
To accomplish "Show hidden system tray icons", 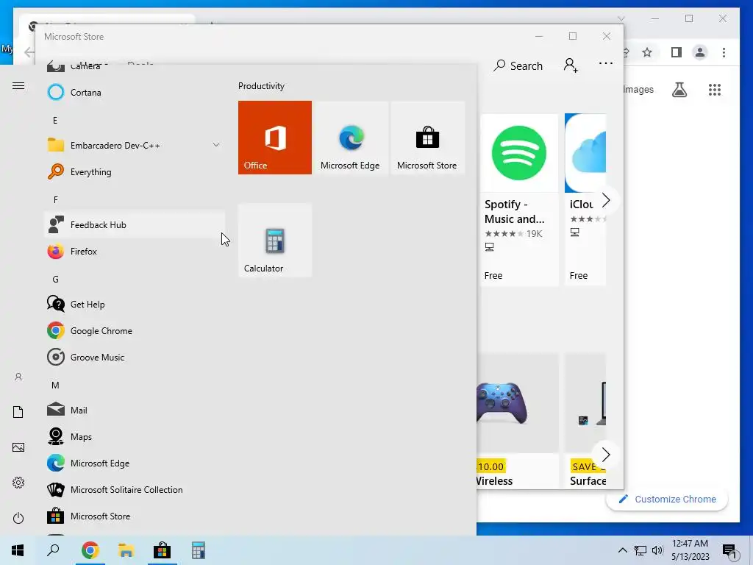I will 622,550.
